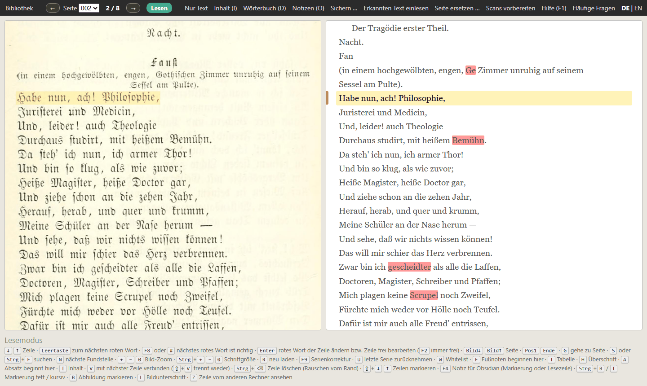Select red highlighted word 'Scrupel'
Image resolution: width=647 pixels, height=386 pixels.
point(424,295)
